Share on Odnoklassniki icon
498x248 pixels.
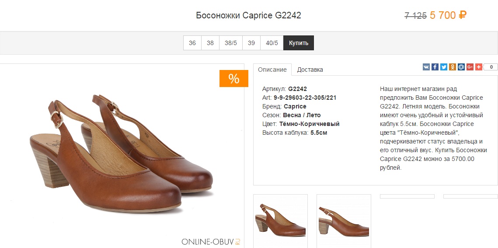coord(453,67)
